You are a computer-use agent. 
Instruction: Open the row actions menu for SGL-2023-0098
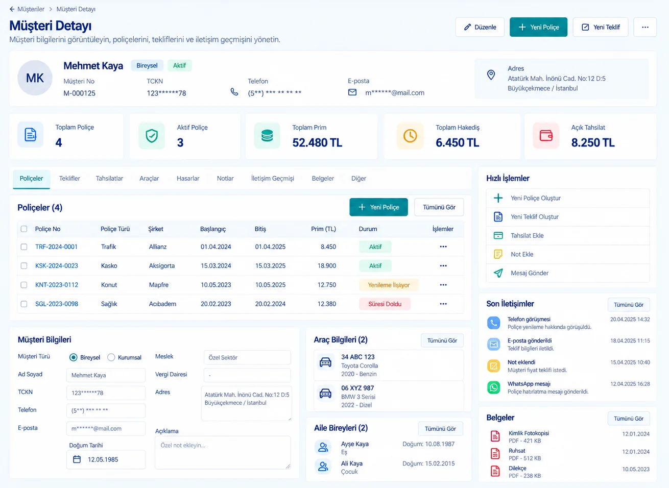[x=443, y=304]
